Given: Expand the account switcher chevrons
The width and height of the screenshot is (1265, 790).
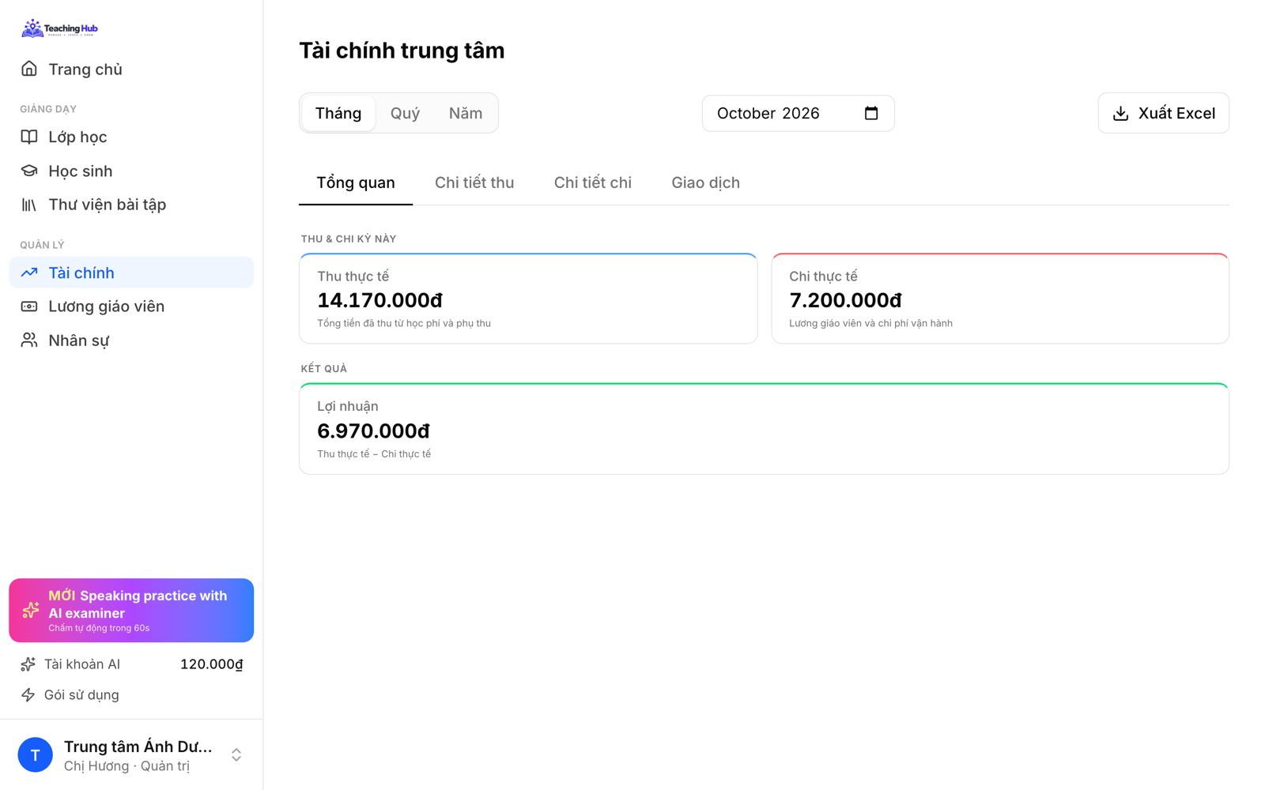Looking at the screenshot, I should click(x=236, y=755).
